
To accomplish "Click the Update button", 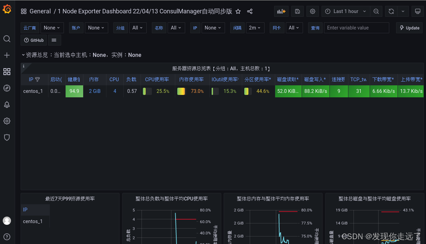I will 410,28.
